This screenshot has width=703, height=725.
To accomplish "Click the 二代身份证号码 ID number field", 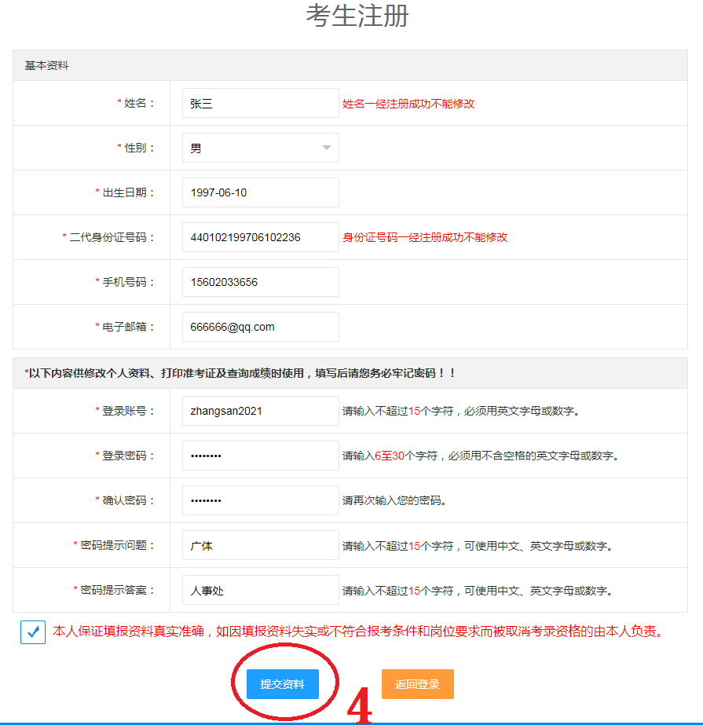I will click(259, 237).
